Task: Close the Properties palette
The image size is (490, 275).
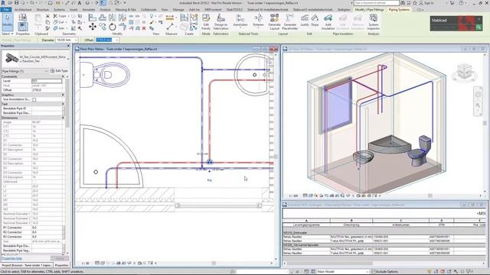Action: pos(68,46)
